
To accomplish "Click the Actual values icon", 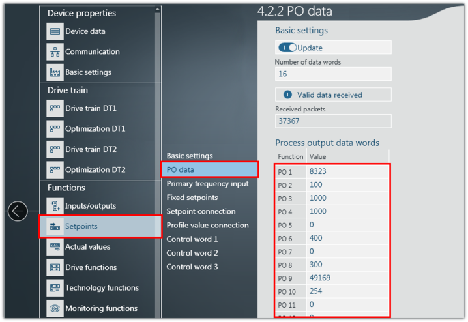I will click(x=55, y=247).
